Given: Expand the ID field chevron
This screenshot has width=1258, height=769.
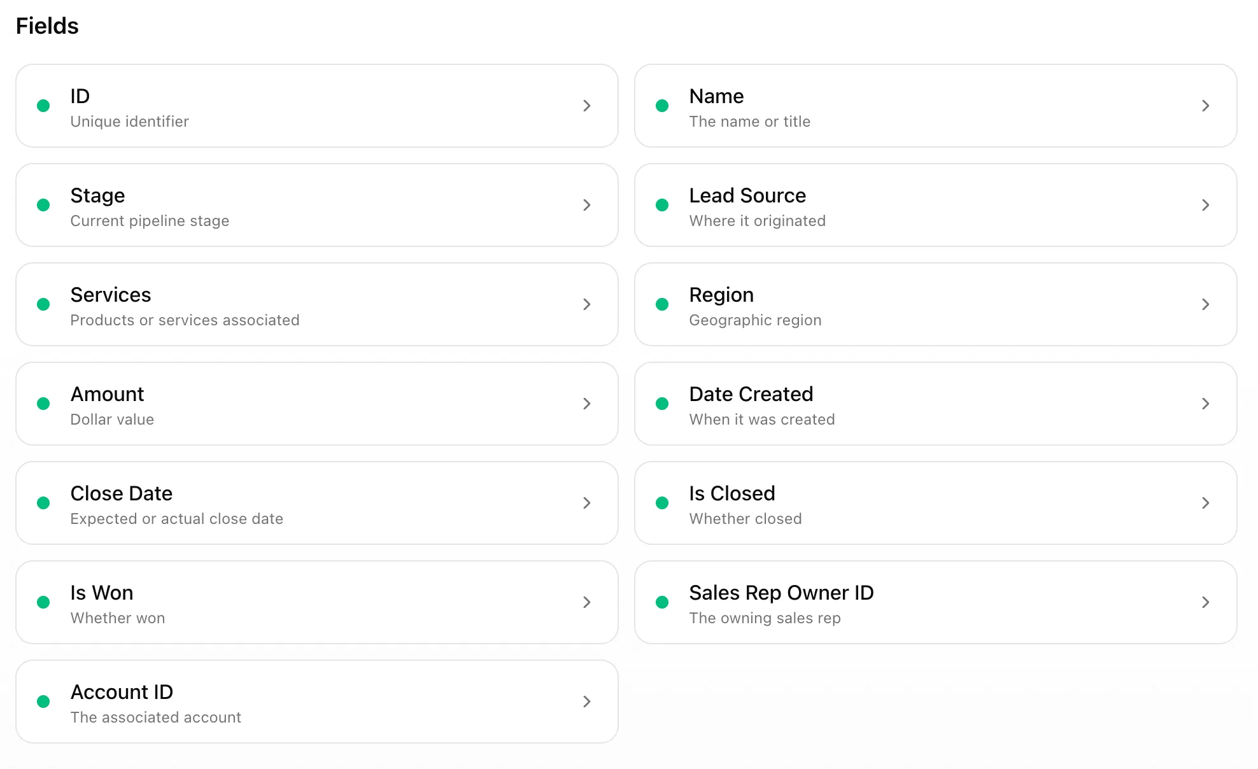Looking at the screenshot, I should point(587,106).
